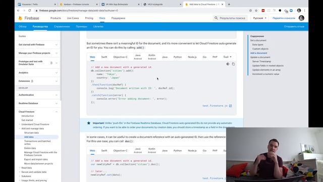Image resolution: width=323 pixels, height=182 pixels.
Task: Open the Русский language dropdown
Action: coord(259,18)
